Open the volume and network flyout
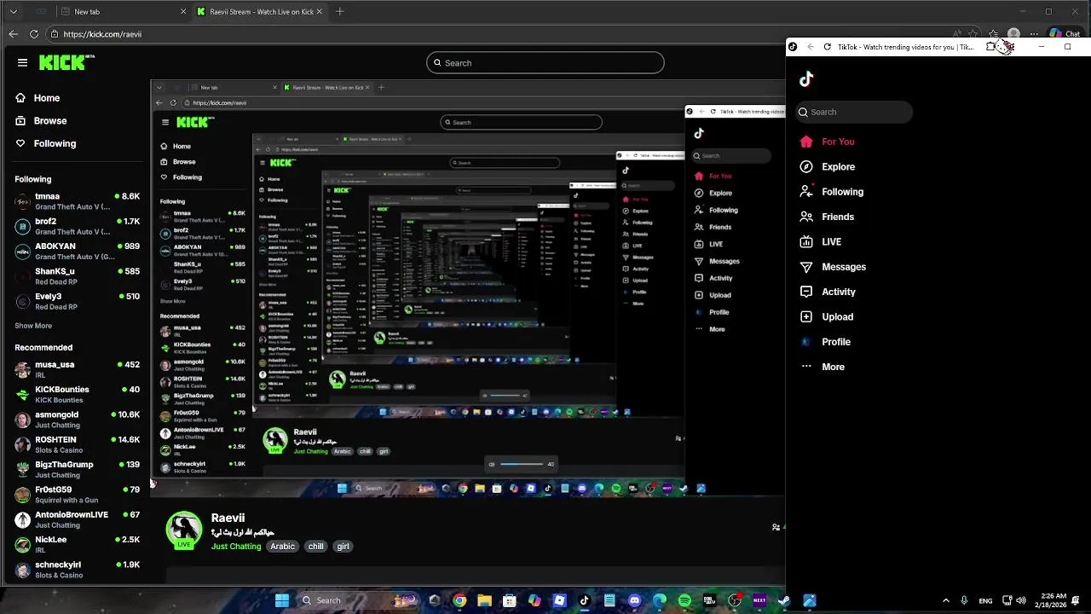Screen dimensions: 1091x614 1013,600
